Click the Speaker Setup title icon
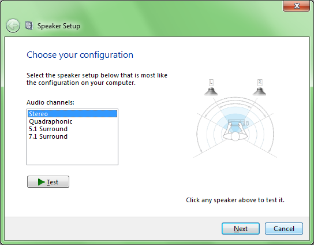Viewport: 314px width, 245px height. [x=29, y=25]
